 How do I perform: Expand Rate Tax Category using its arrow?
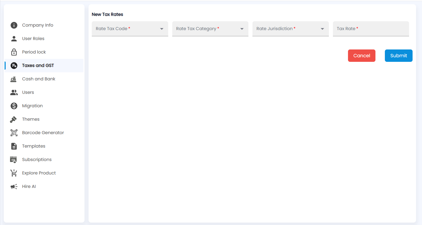(242, 29)
